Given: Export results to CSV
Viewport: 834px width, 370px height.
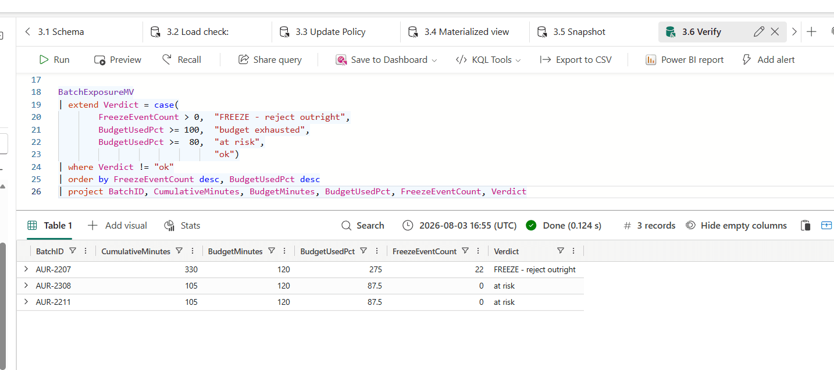Looking at the screenshot, I should tap(576, 59).
